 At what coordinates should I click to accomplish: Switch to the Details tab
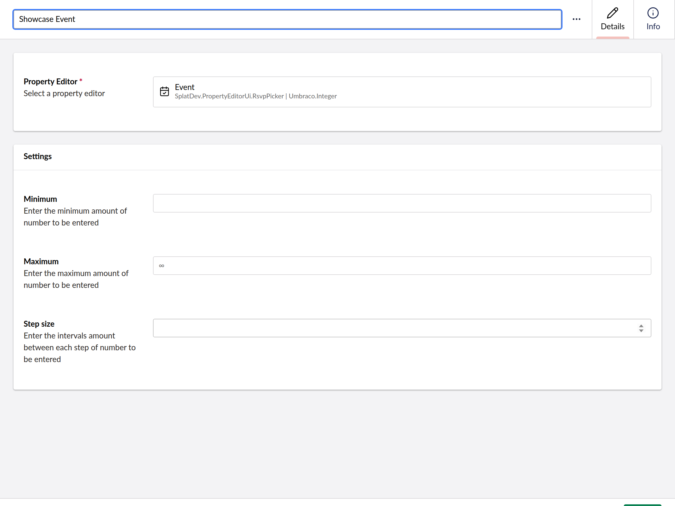click(613, 19)
